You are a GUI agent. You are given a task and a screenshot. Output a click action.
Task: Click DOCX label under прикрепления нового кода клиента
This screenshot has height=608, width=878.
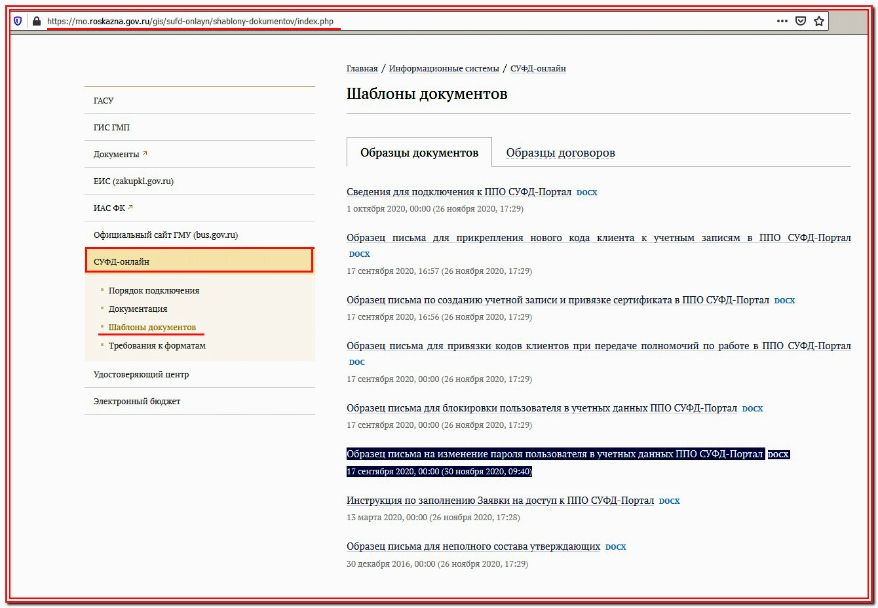(x=360, y=254)
